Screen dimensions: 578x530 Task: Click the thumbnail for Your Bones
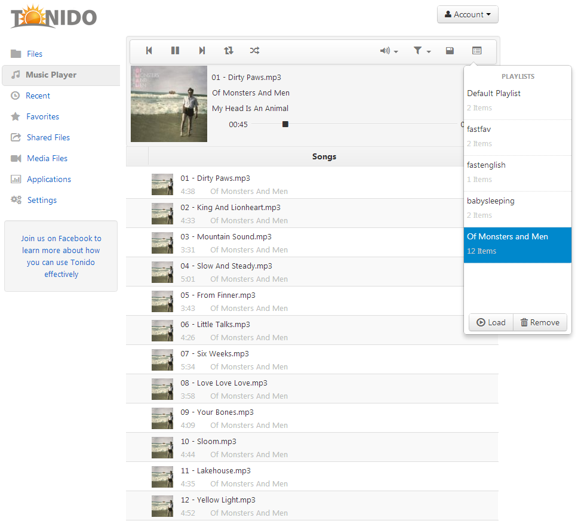coord(162,418)
